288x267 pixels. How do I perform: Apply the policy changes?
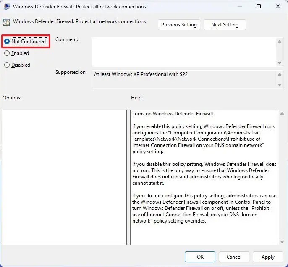point(268,257)
